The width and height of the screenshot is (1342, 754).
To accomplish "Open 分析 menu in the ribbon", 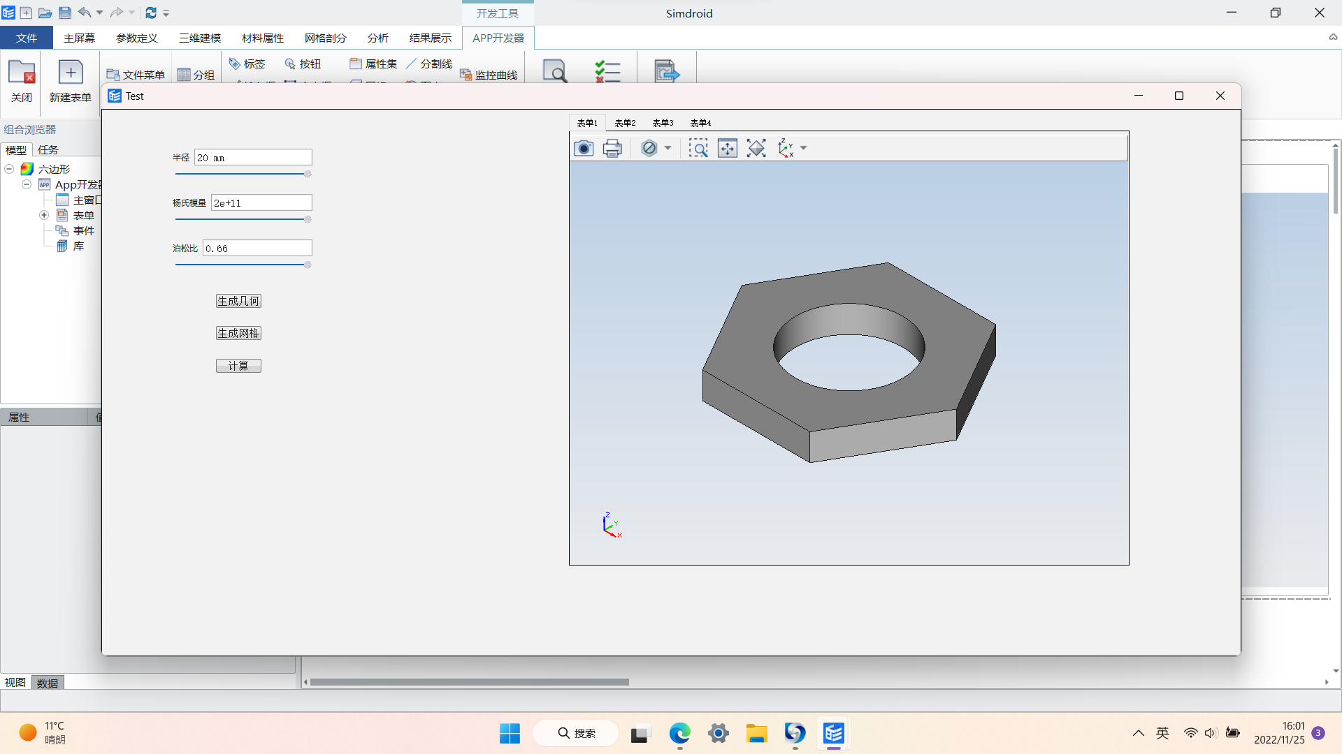I will click(378, 38).
